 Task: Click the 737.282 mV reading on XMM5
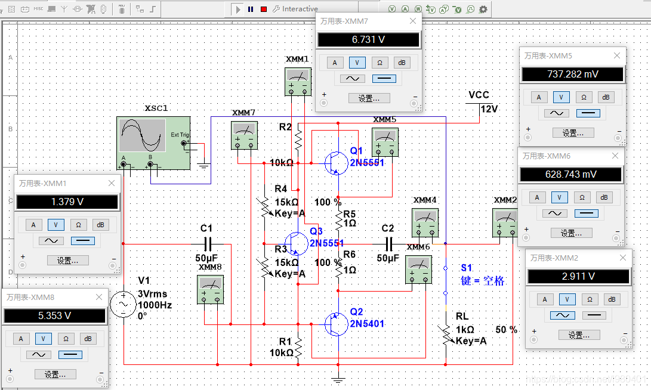tap(573, 75)
